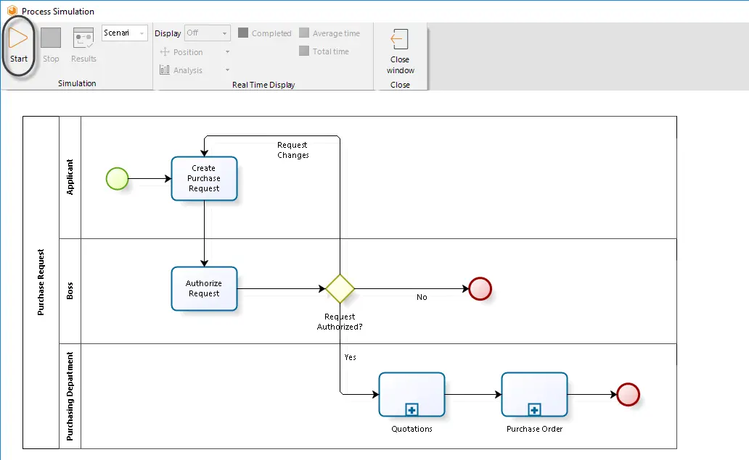The image size is (749, 460).
Task: Click the plus marker on Purchase Order
Action: [x=534, y=409]
